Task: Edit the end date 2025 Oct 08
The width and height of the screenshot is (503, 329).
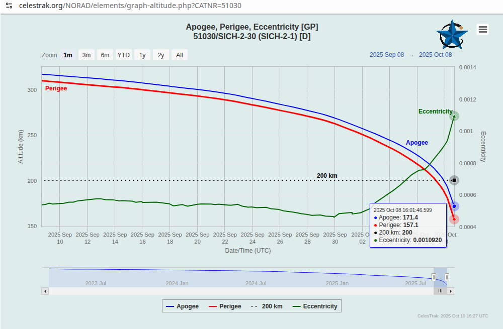Action: click(x=435, y=55)
